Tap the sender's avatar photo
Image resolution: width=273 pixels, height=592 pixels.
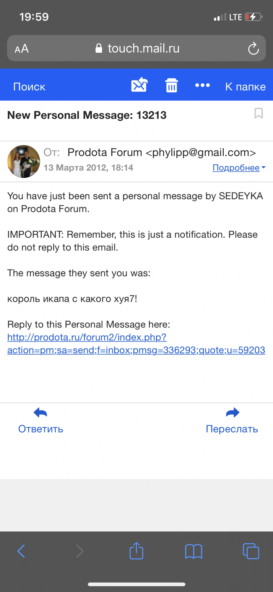coord(24,161)
